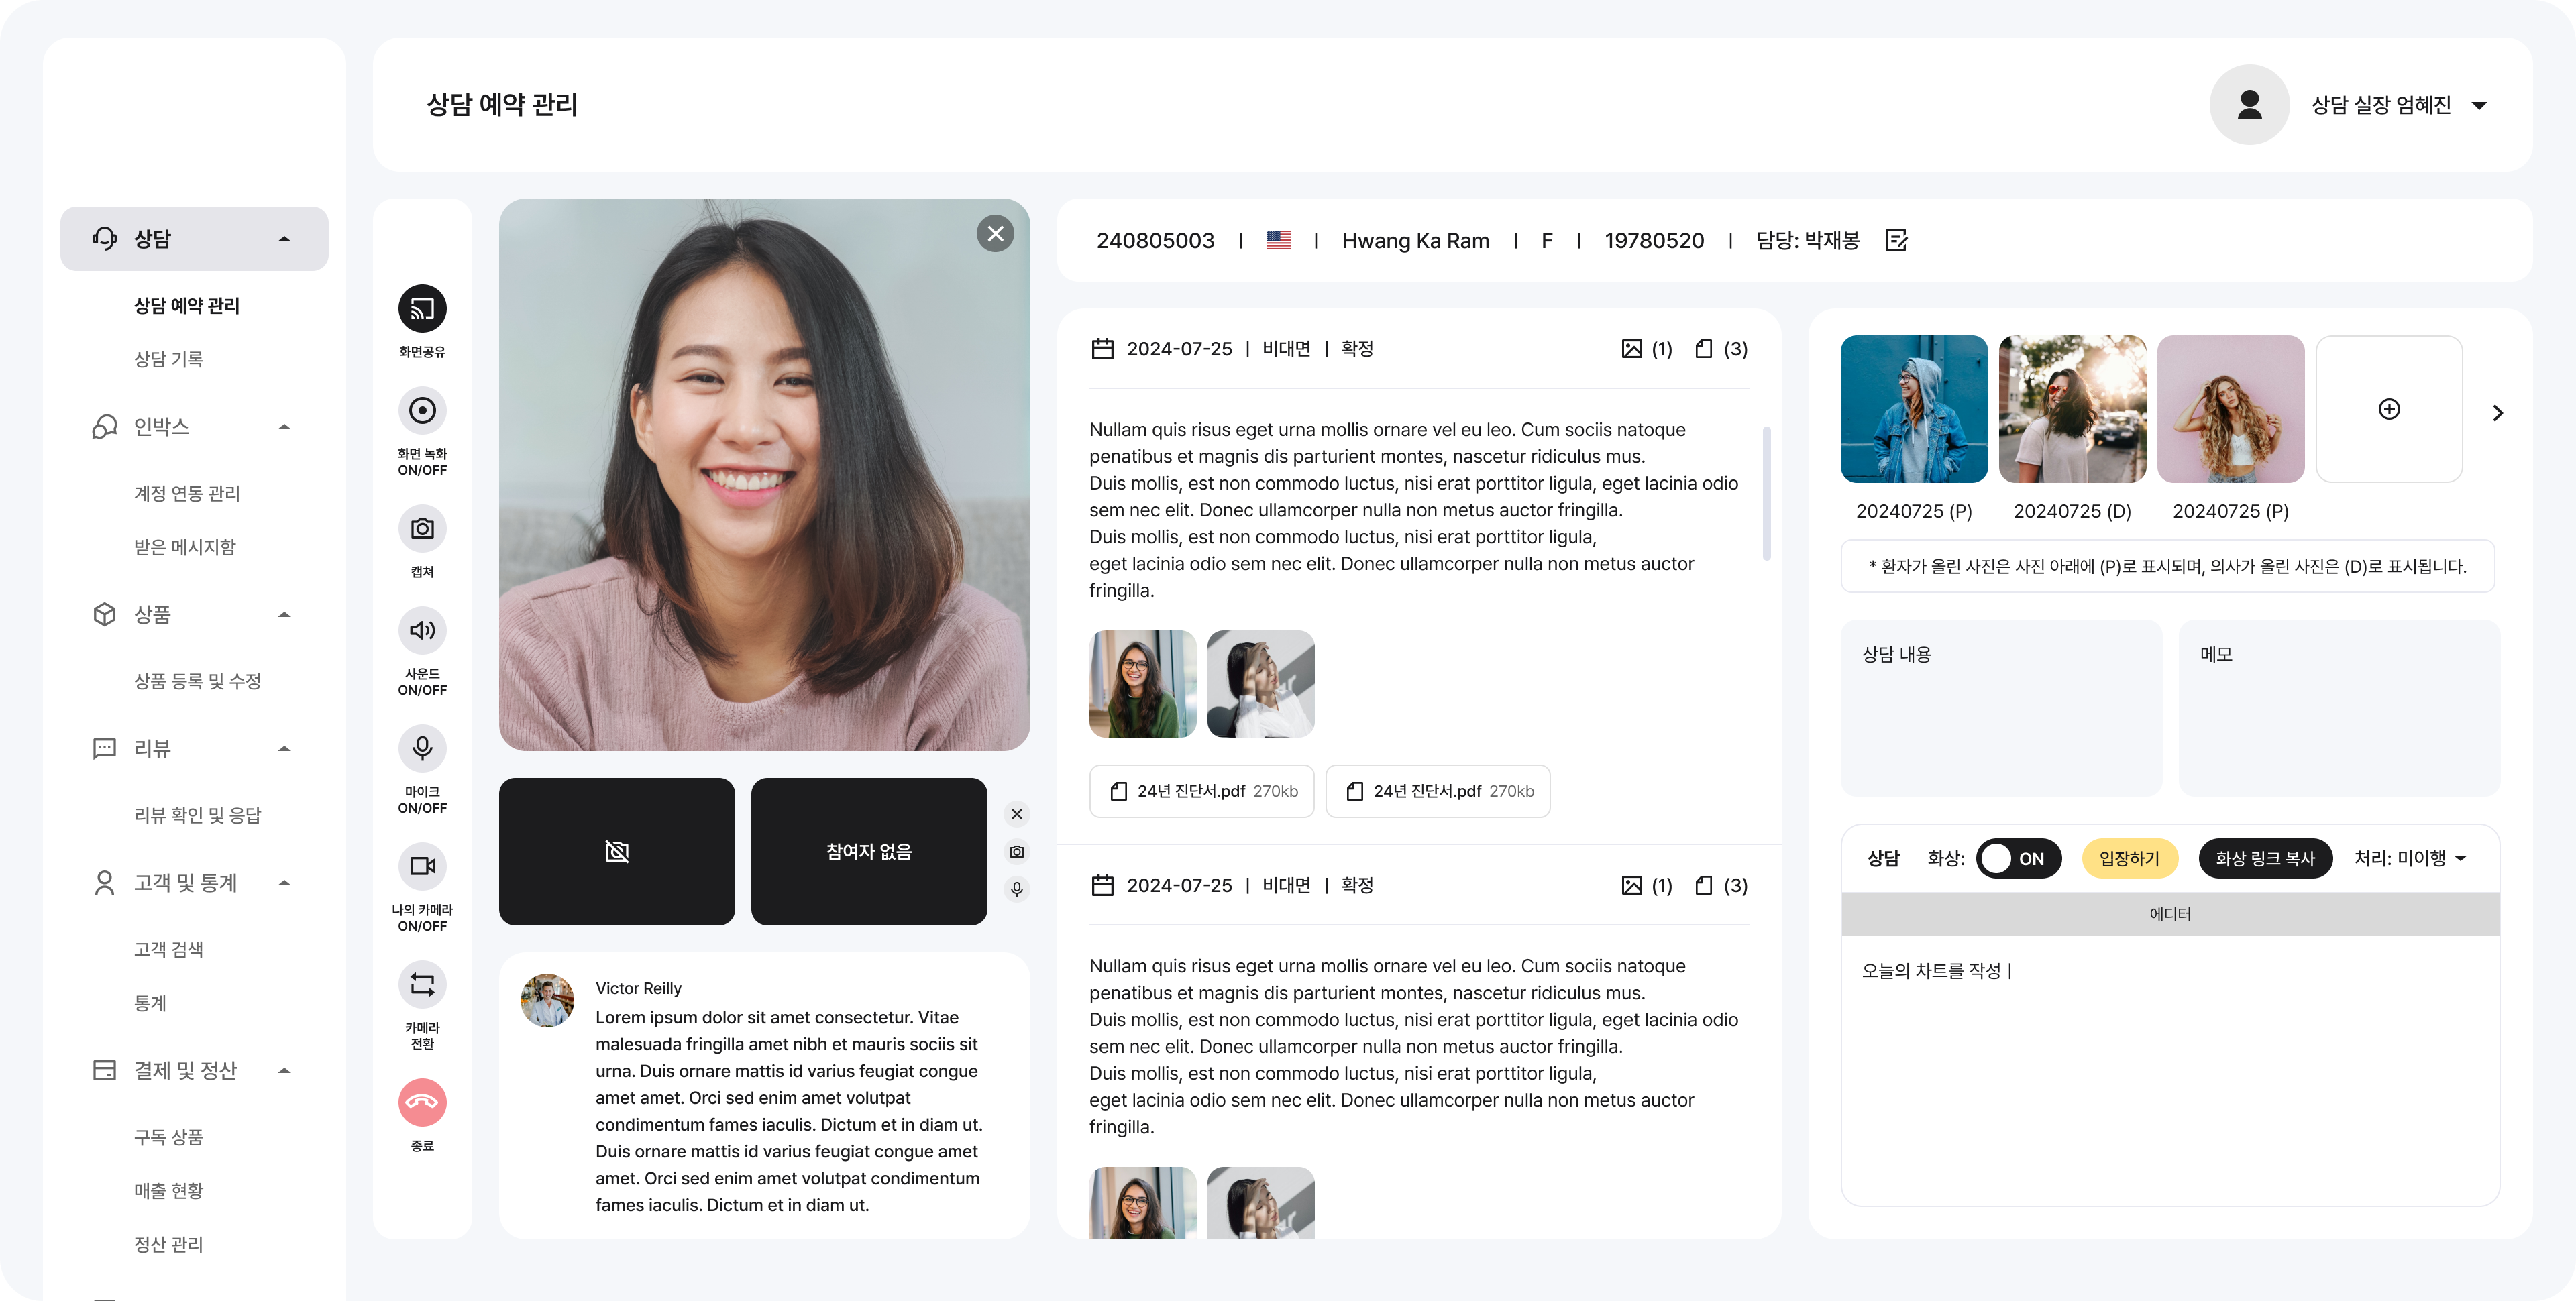Click the consultation history scrollbar
This screenshot has height=1301, width=2576.
[1766, 494]
